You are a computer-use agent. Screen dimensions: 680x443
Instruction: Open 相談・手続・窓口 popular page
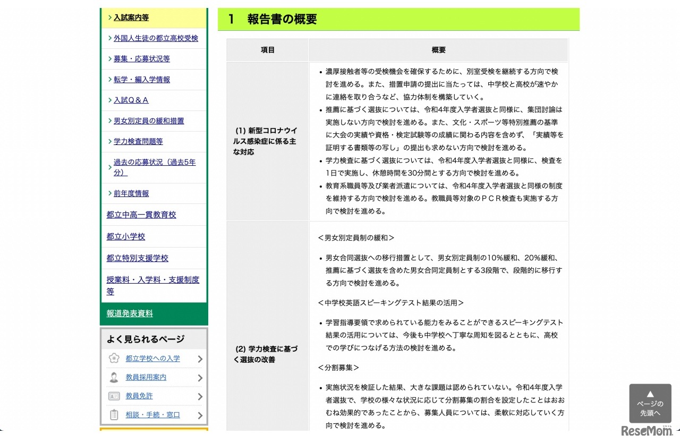153,415
